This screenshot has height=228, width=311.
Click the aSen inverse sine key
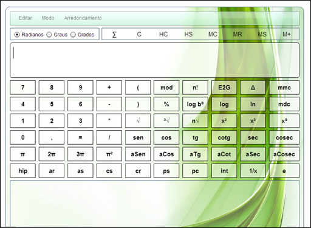tap(138, 154)
